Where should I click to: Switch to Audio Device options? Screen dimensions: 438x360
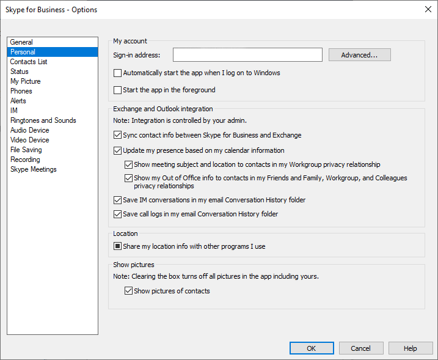pyautogui.click(x=30, y=130)
